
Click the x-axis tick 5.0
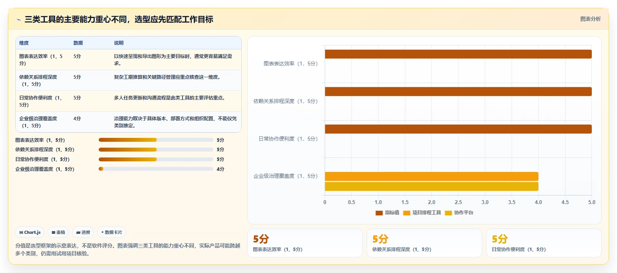pos(592,202)
